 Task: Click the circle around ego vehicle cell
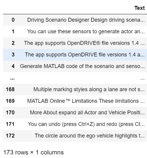click(x=90, y=136)
